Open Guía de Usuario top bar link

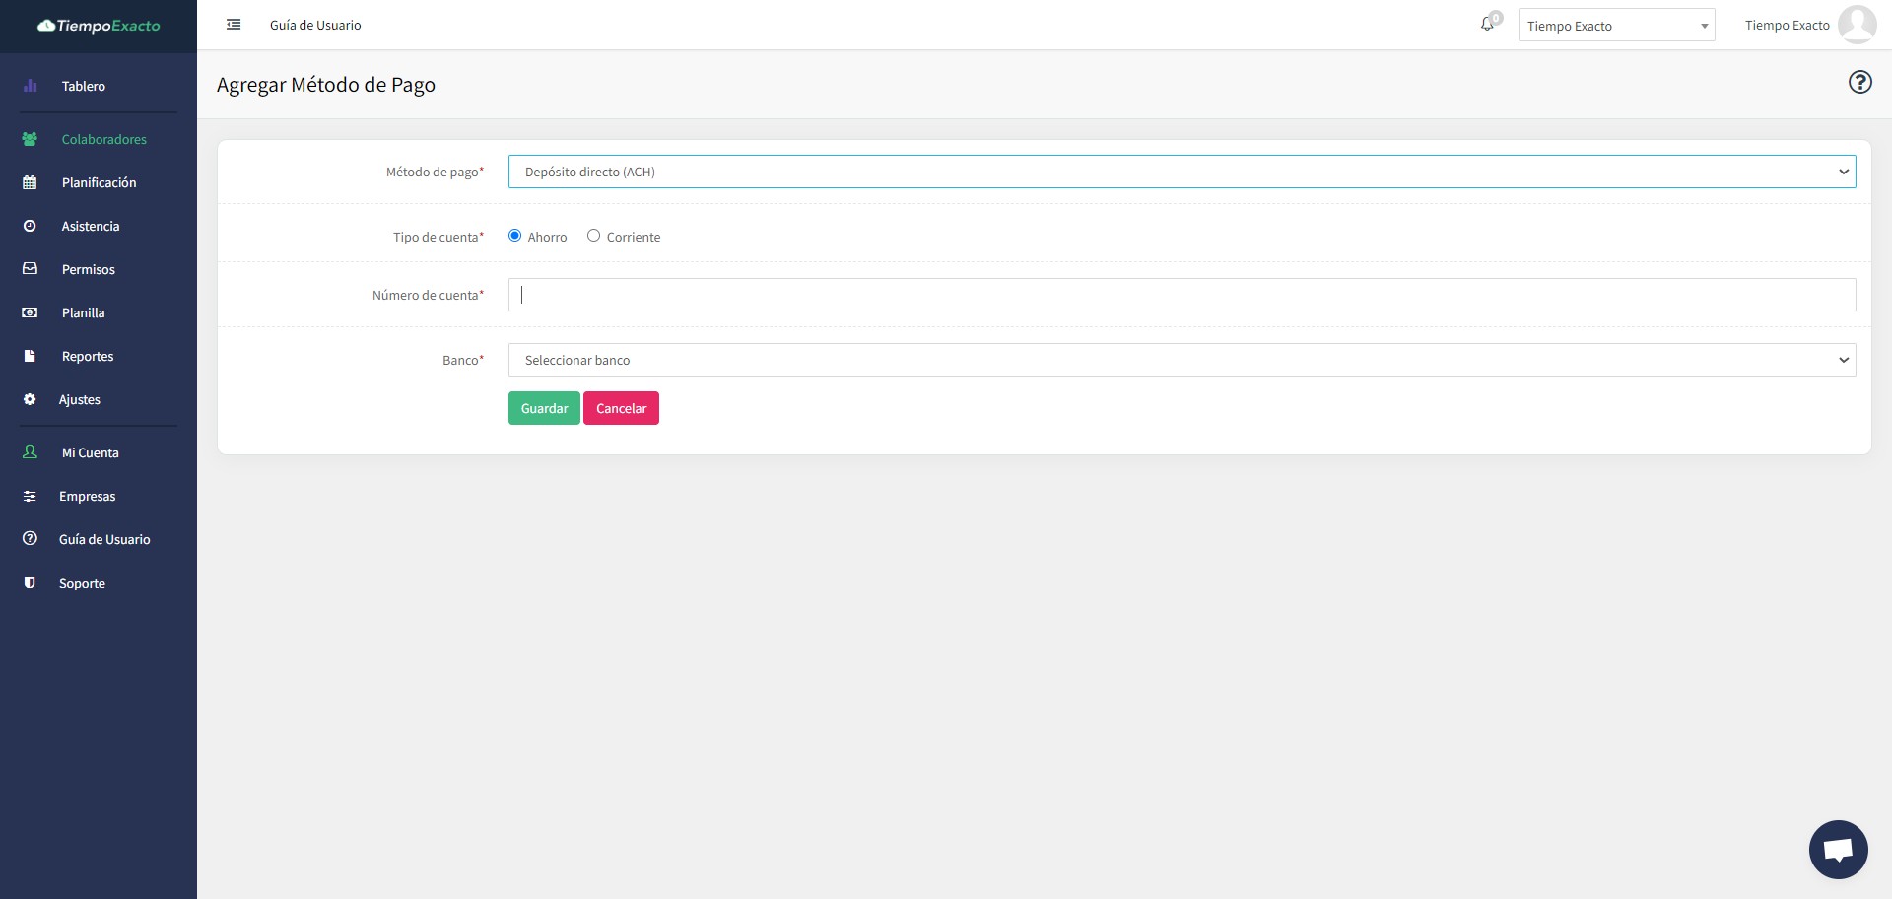tap(315, 25)
